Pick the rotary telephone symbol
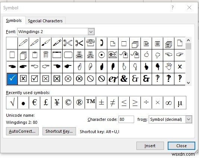 pyautogui.click(x=90, y=43)
